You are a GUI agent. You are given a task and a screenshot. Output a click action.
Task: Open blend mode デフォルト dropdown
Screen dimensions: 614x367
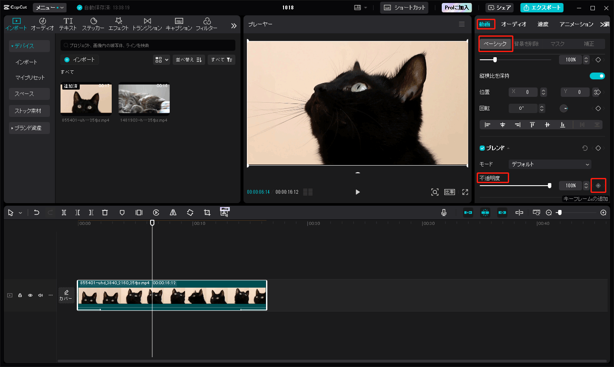[550, 164]
